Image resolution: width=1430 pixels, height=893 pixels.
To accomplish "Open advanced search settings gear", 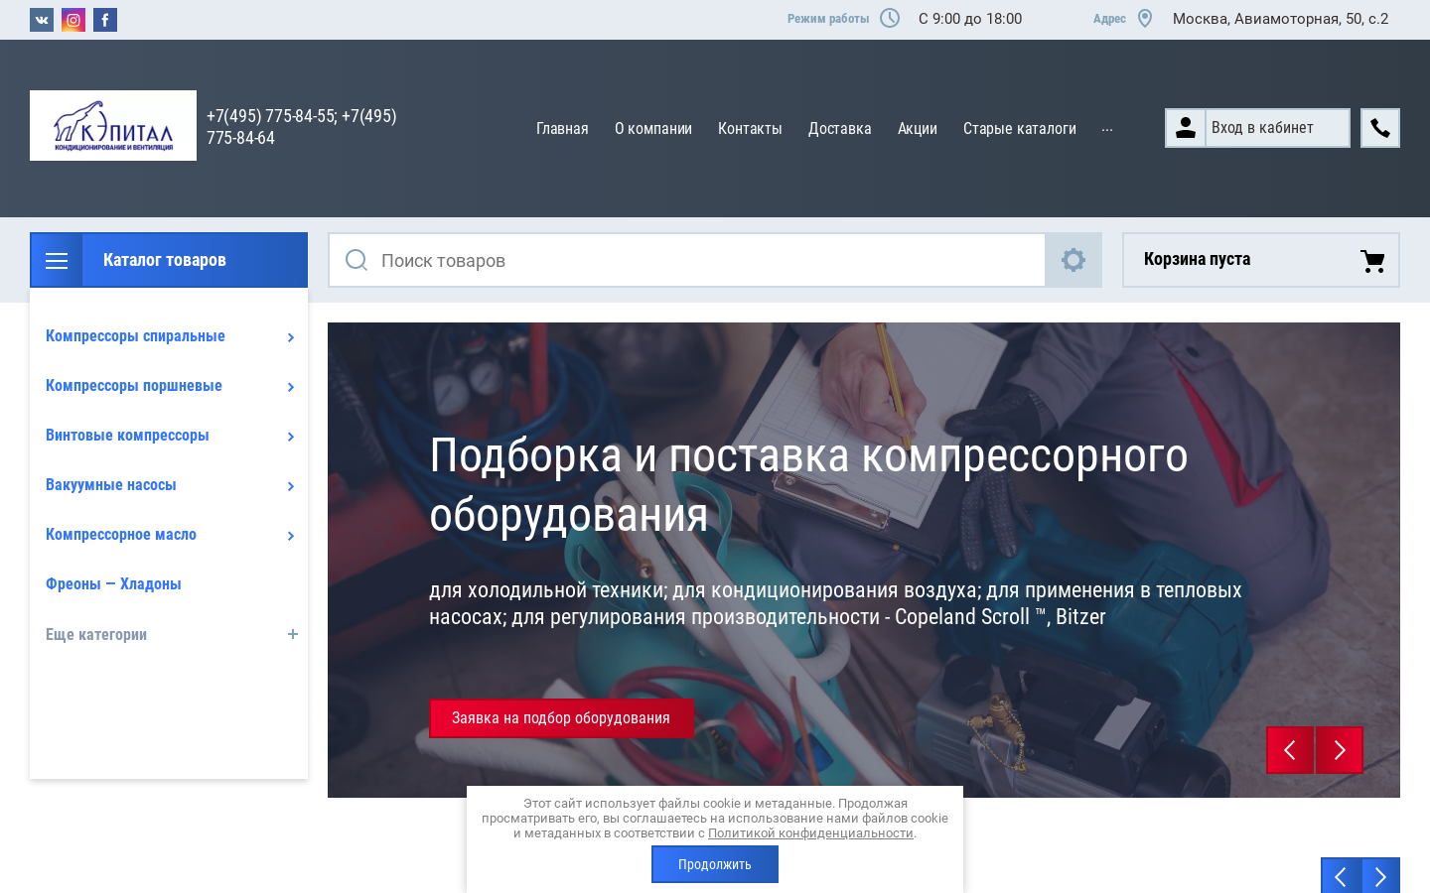I will (1073, 260).
